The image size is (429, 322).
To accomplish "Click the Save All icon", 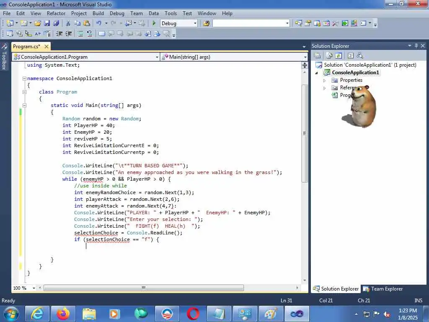I will (x=56, y=23).
